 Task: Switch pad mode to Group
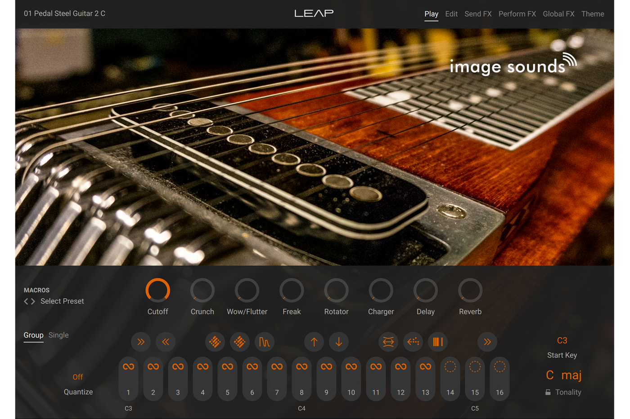point(33,335)
